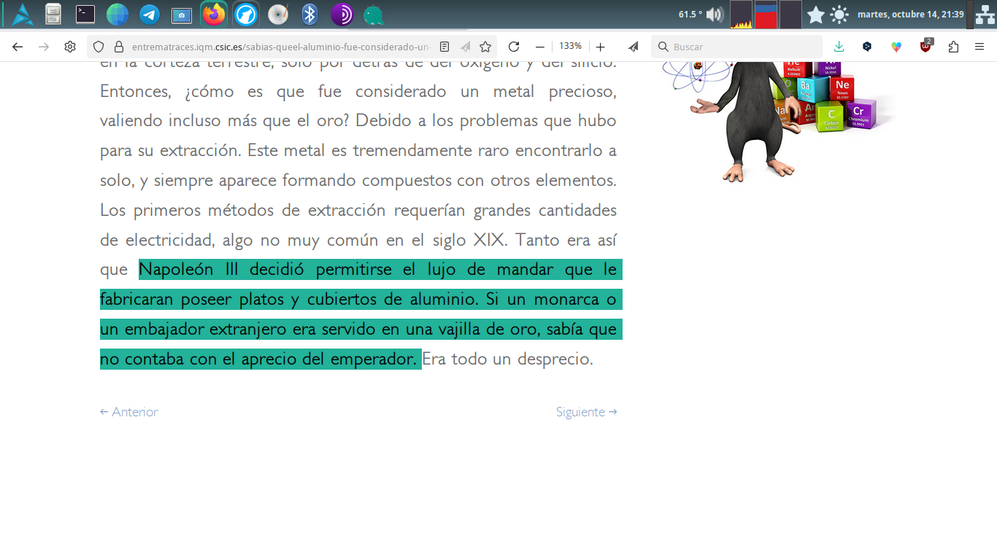Focus the Buscar search field
The image size is (997, 560).
(736, 47)
